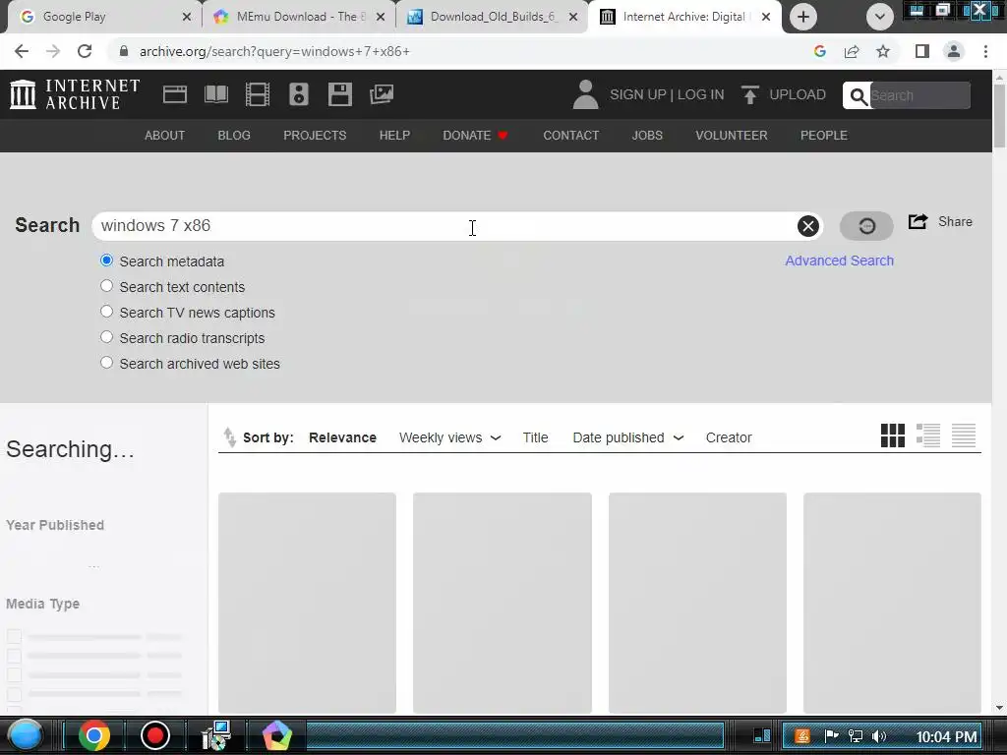Click the Share arrow icon
Image resolution: width=1007 pixels, height=755 pixels.
(918, 221)
